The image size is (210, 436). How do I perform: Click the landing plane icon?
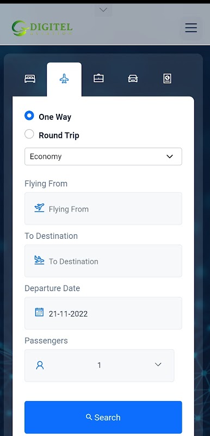[39, 261]
